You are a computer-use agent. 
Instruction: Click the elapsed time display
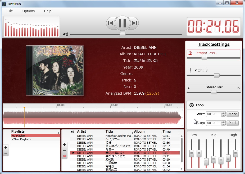coord(214,26)
